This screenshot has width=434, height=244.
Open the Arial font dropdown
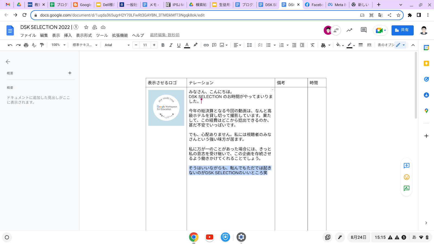point(117,45)
